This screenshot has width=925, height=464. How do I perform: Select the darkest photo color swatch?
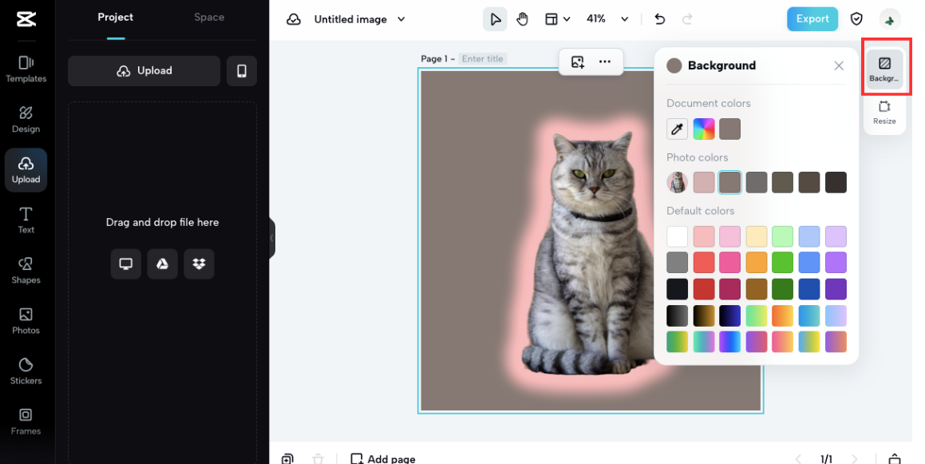pos(836,182)
